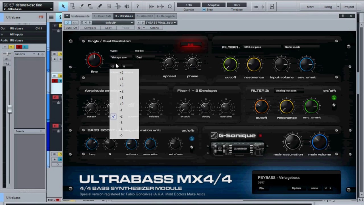Toggle monitor on Ultrabass channel
The image size is (364, 205).
coord(25,47)
